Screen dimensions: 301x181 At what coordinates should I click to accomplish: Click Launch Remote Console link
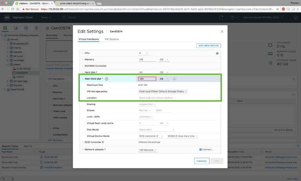pyautogui.click(x=59, y=69)
